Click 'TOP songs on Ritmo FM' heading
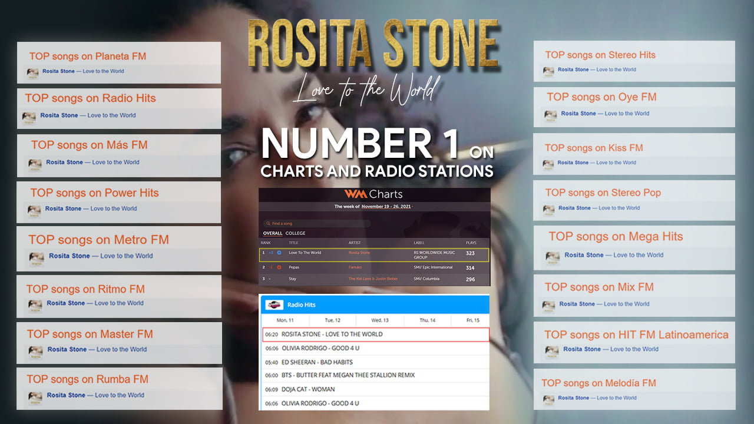The image size is (754, 424). 85,289
